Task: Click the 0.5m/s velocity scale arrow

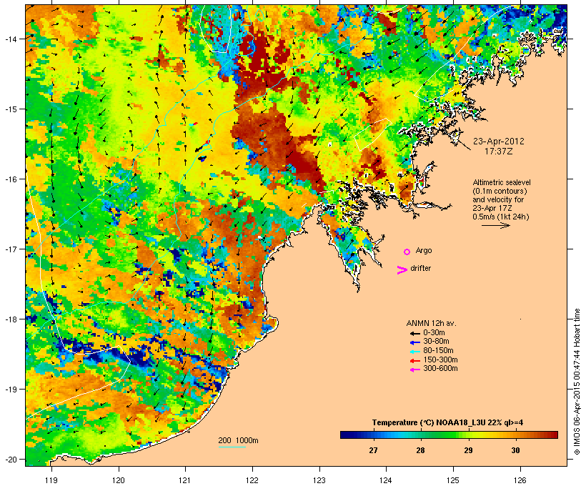Action: [495, 225]
